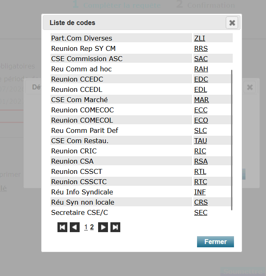Click the Reunion CCEDC label

[x=77, y=79]
